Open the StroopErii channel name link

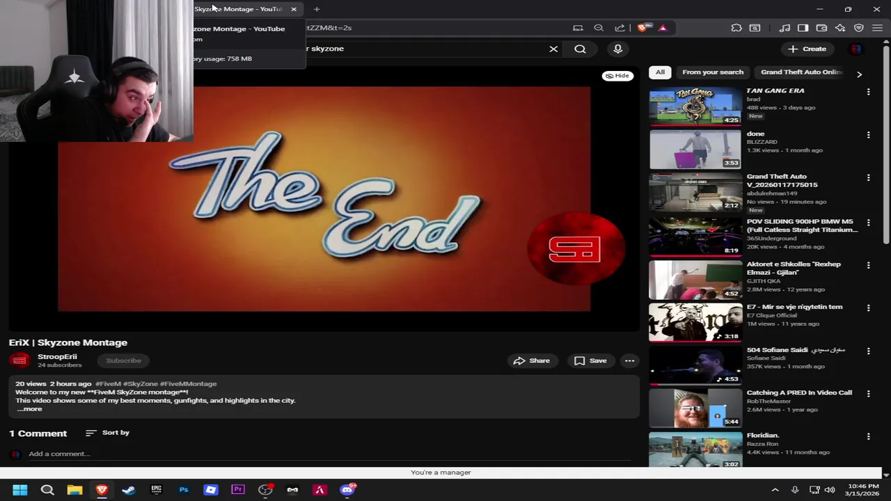coord(57,356)
